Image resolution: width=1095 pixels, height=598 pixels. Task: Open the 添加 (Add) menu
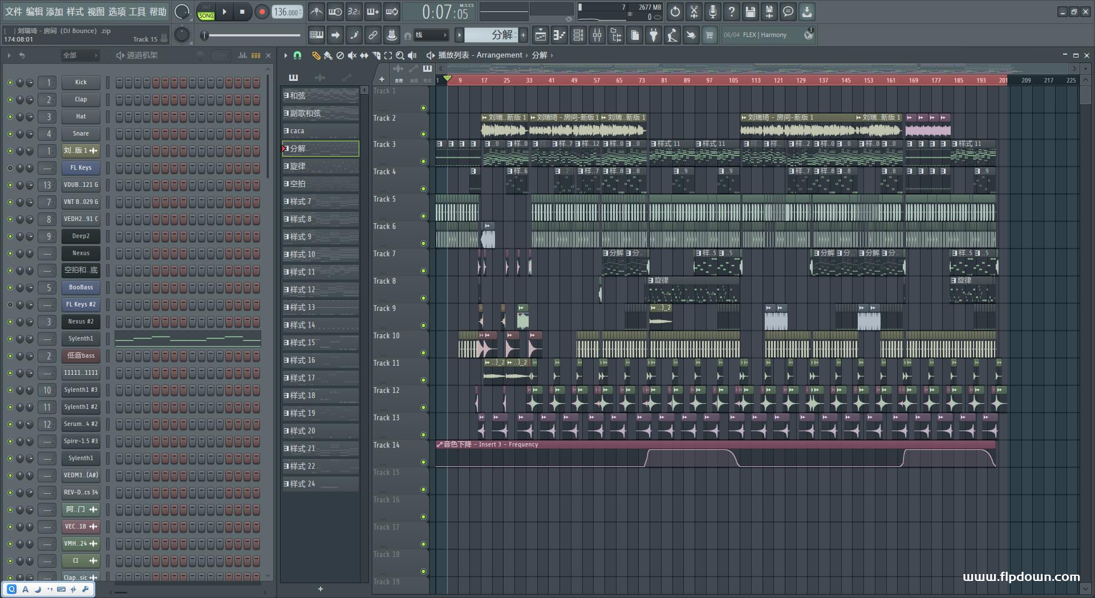[55, 11]
